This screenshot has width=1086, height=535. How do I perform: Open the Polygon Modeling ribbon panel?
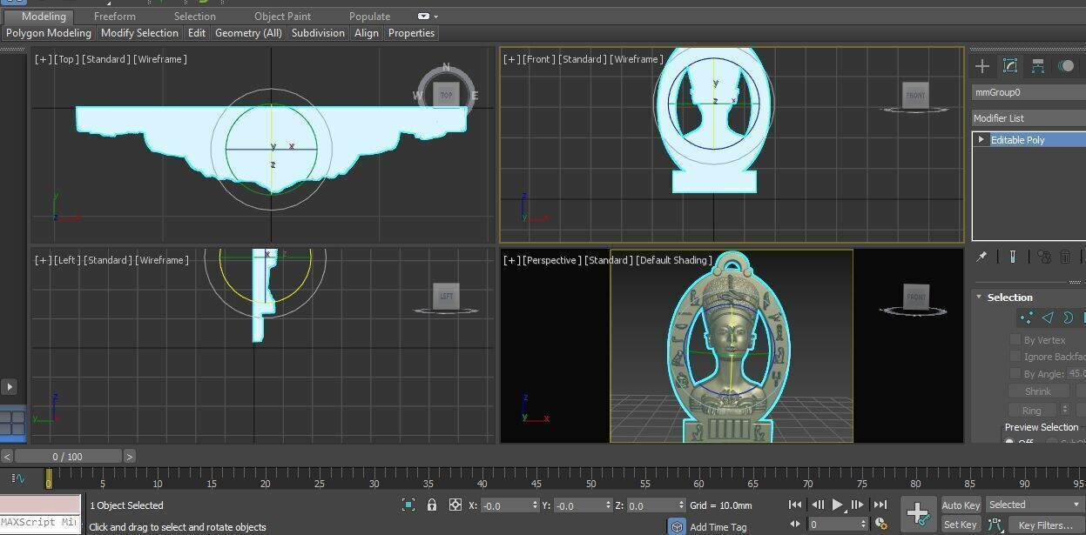[x=49, y=33]
